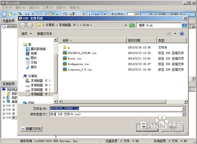Click the file list horizontal scroll right arrow
The image size is (197, 144).
pos(186,102)
